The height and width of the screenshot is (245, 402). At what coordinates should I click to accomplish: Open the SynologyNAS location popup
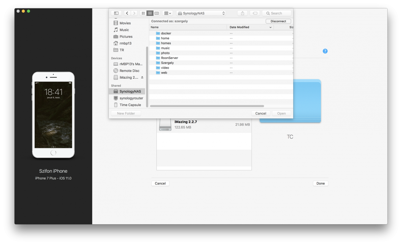(201, 13)
